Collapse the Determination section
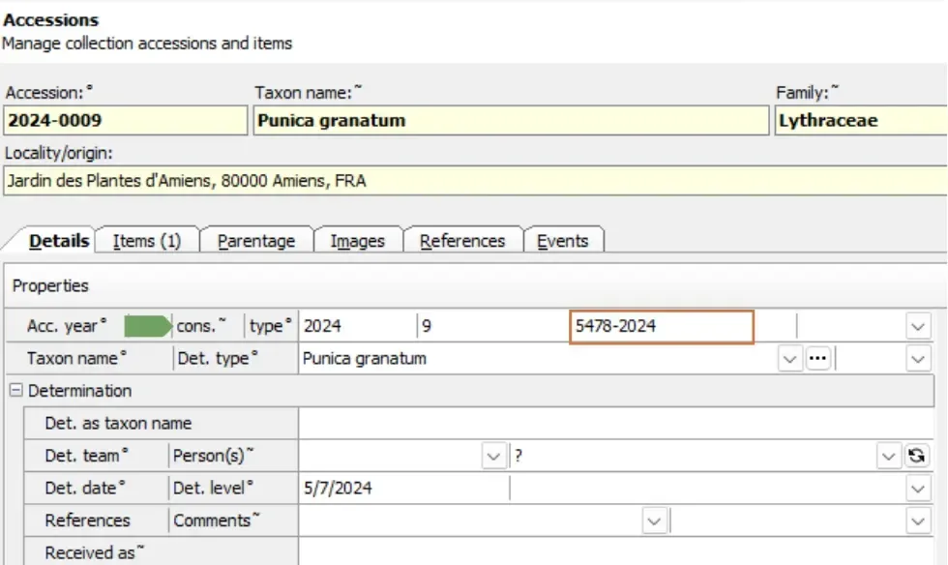This screenshot has width=948, height=565. [16, 390]
